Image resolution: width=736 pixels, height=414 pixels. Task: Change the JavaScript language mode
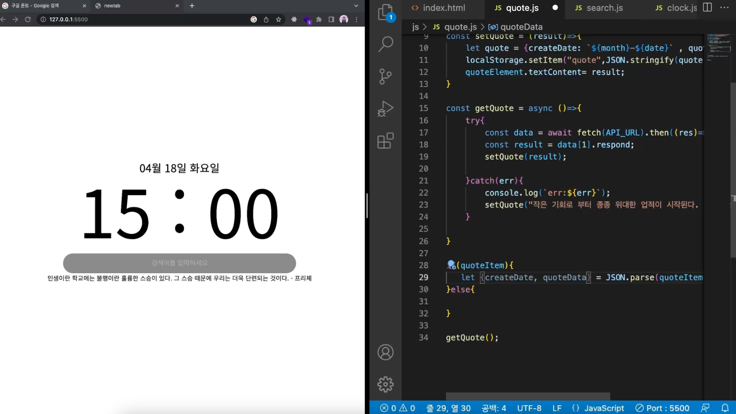click(x=598, y=408)
